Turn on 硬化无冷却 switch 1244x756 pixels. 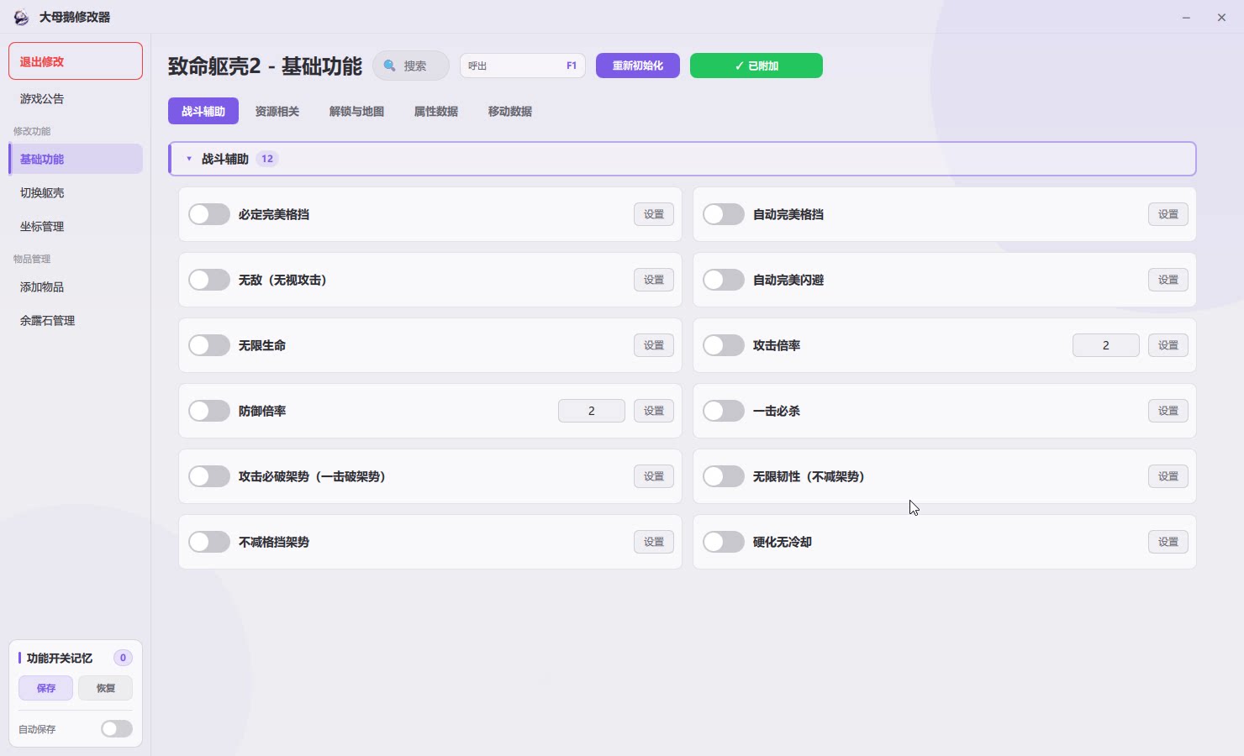point(724,542)
